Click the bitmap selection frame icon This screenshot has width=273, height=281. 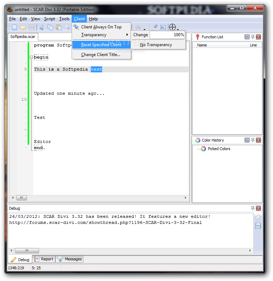point(163,27)
